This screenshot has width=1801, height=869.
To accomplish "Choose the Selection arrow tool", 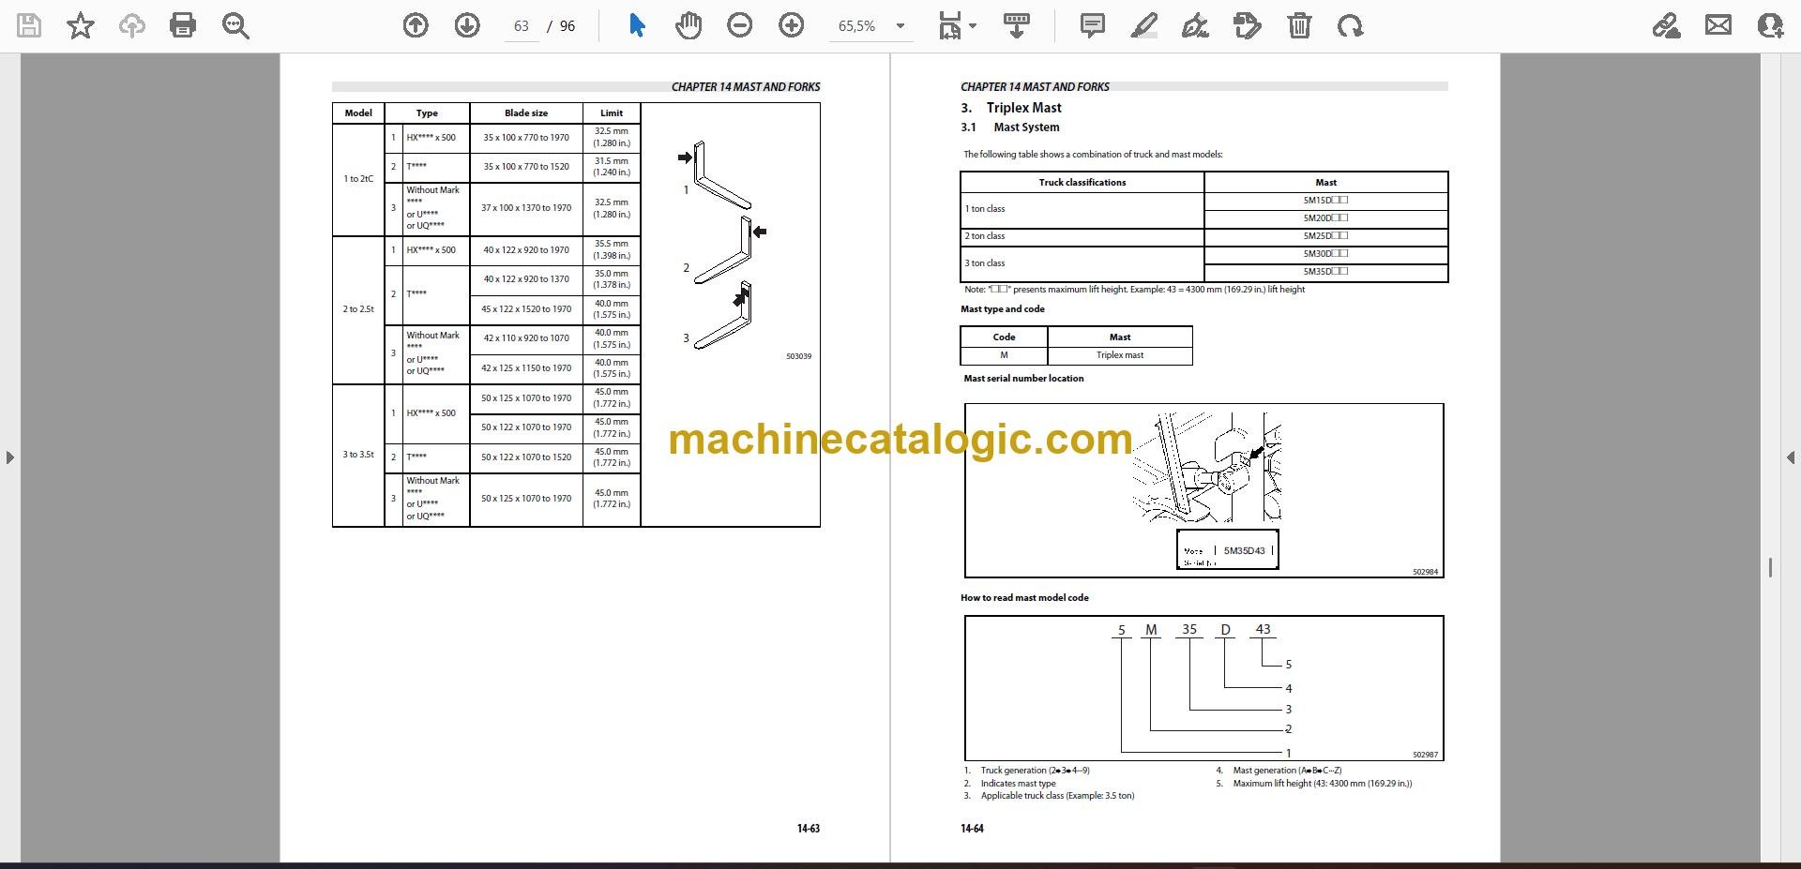I will 637,25.
